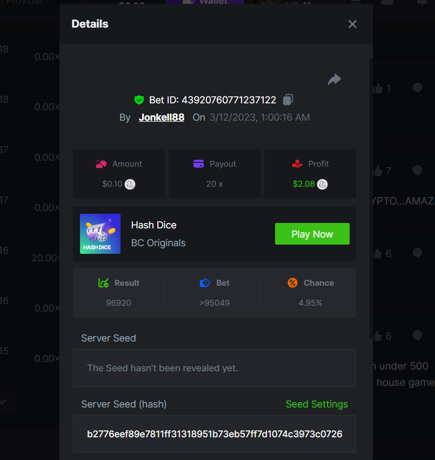This screenshot has height=460, width=435.
Task: Click the blue Bet icon
Action: coord(205,282)
